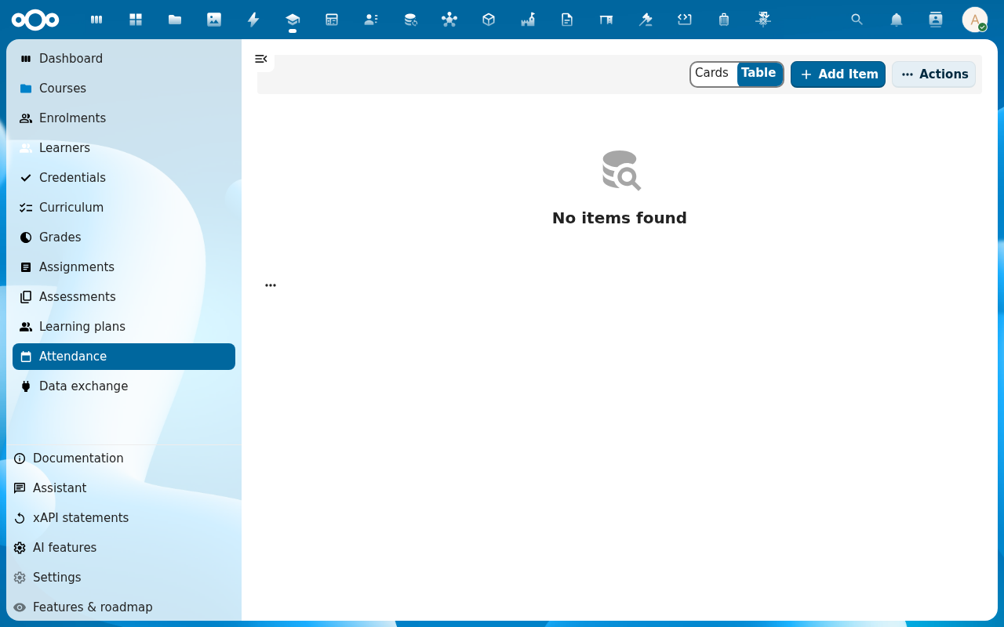This screenshot has height=627, width=1004.
Task: Open the three-bar dashboard app in top bar
Action: pyautogui.click(x=96, y=20)
